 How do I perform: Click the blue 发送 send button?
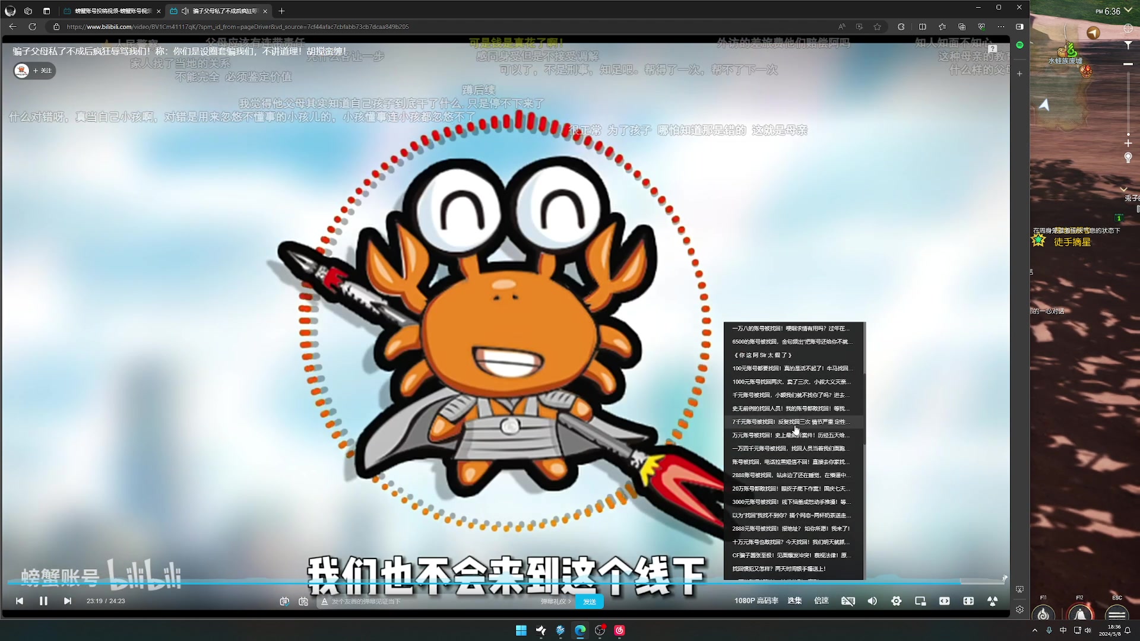point(590,601)
